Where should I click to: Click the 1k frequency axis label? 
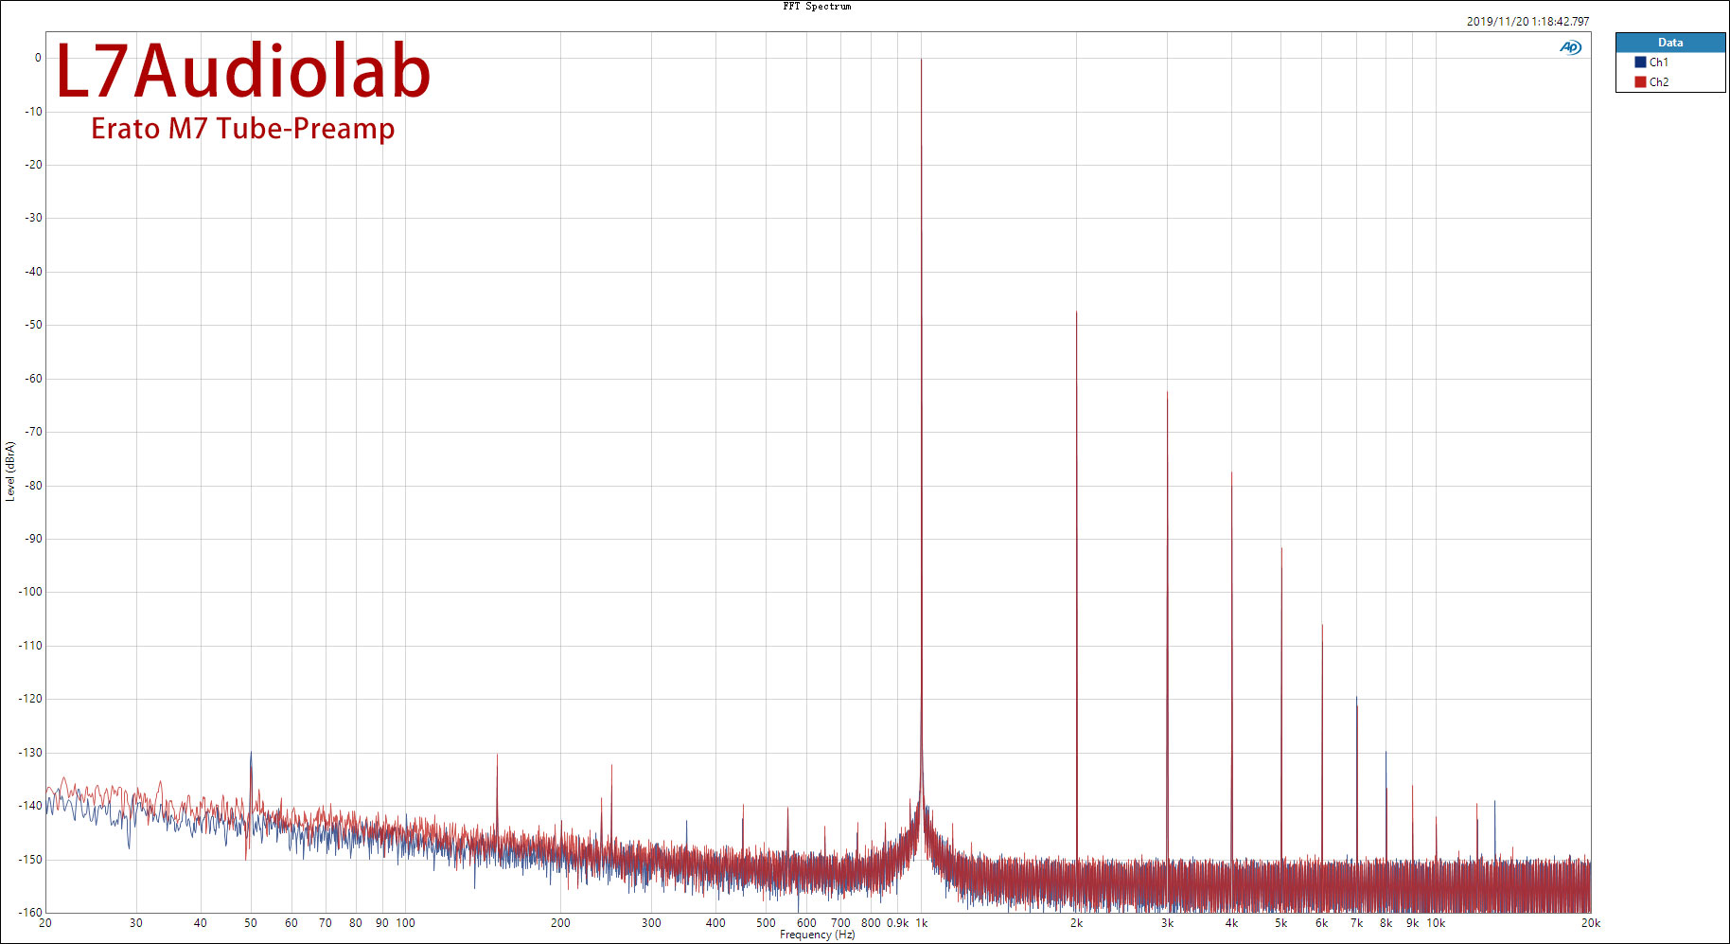point(922,923)
